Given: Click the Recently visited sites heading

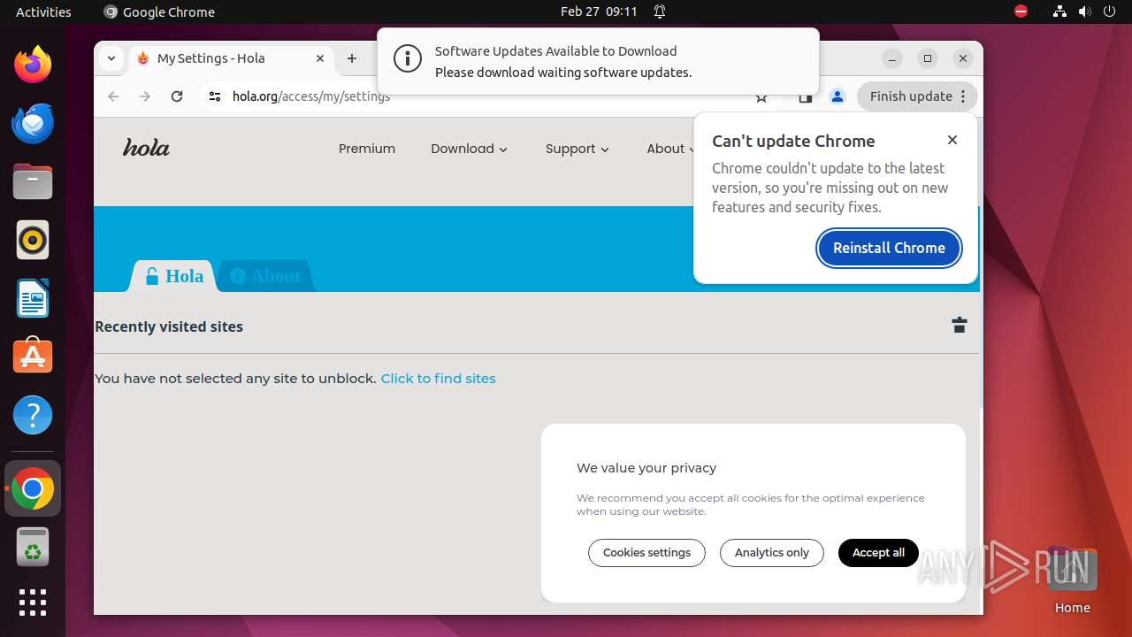Looking at the screenshot, I should pyautogui.click(x=169, y=326).
